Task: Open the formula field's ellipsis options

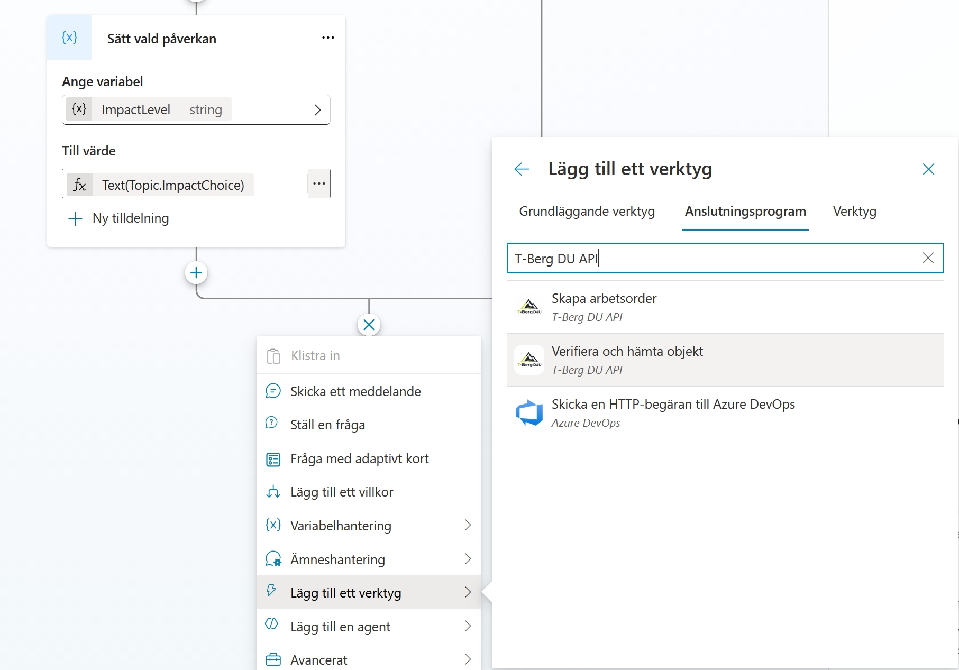Action: [x=319, y=183]
